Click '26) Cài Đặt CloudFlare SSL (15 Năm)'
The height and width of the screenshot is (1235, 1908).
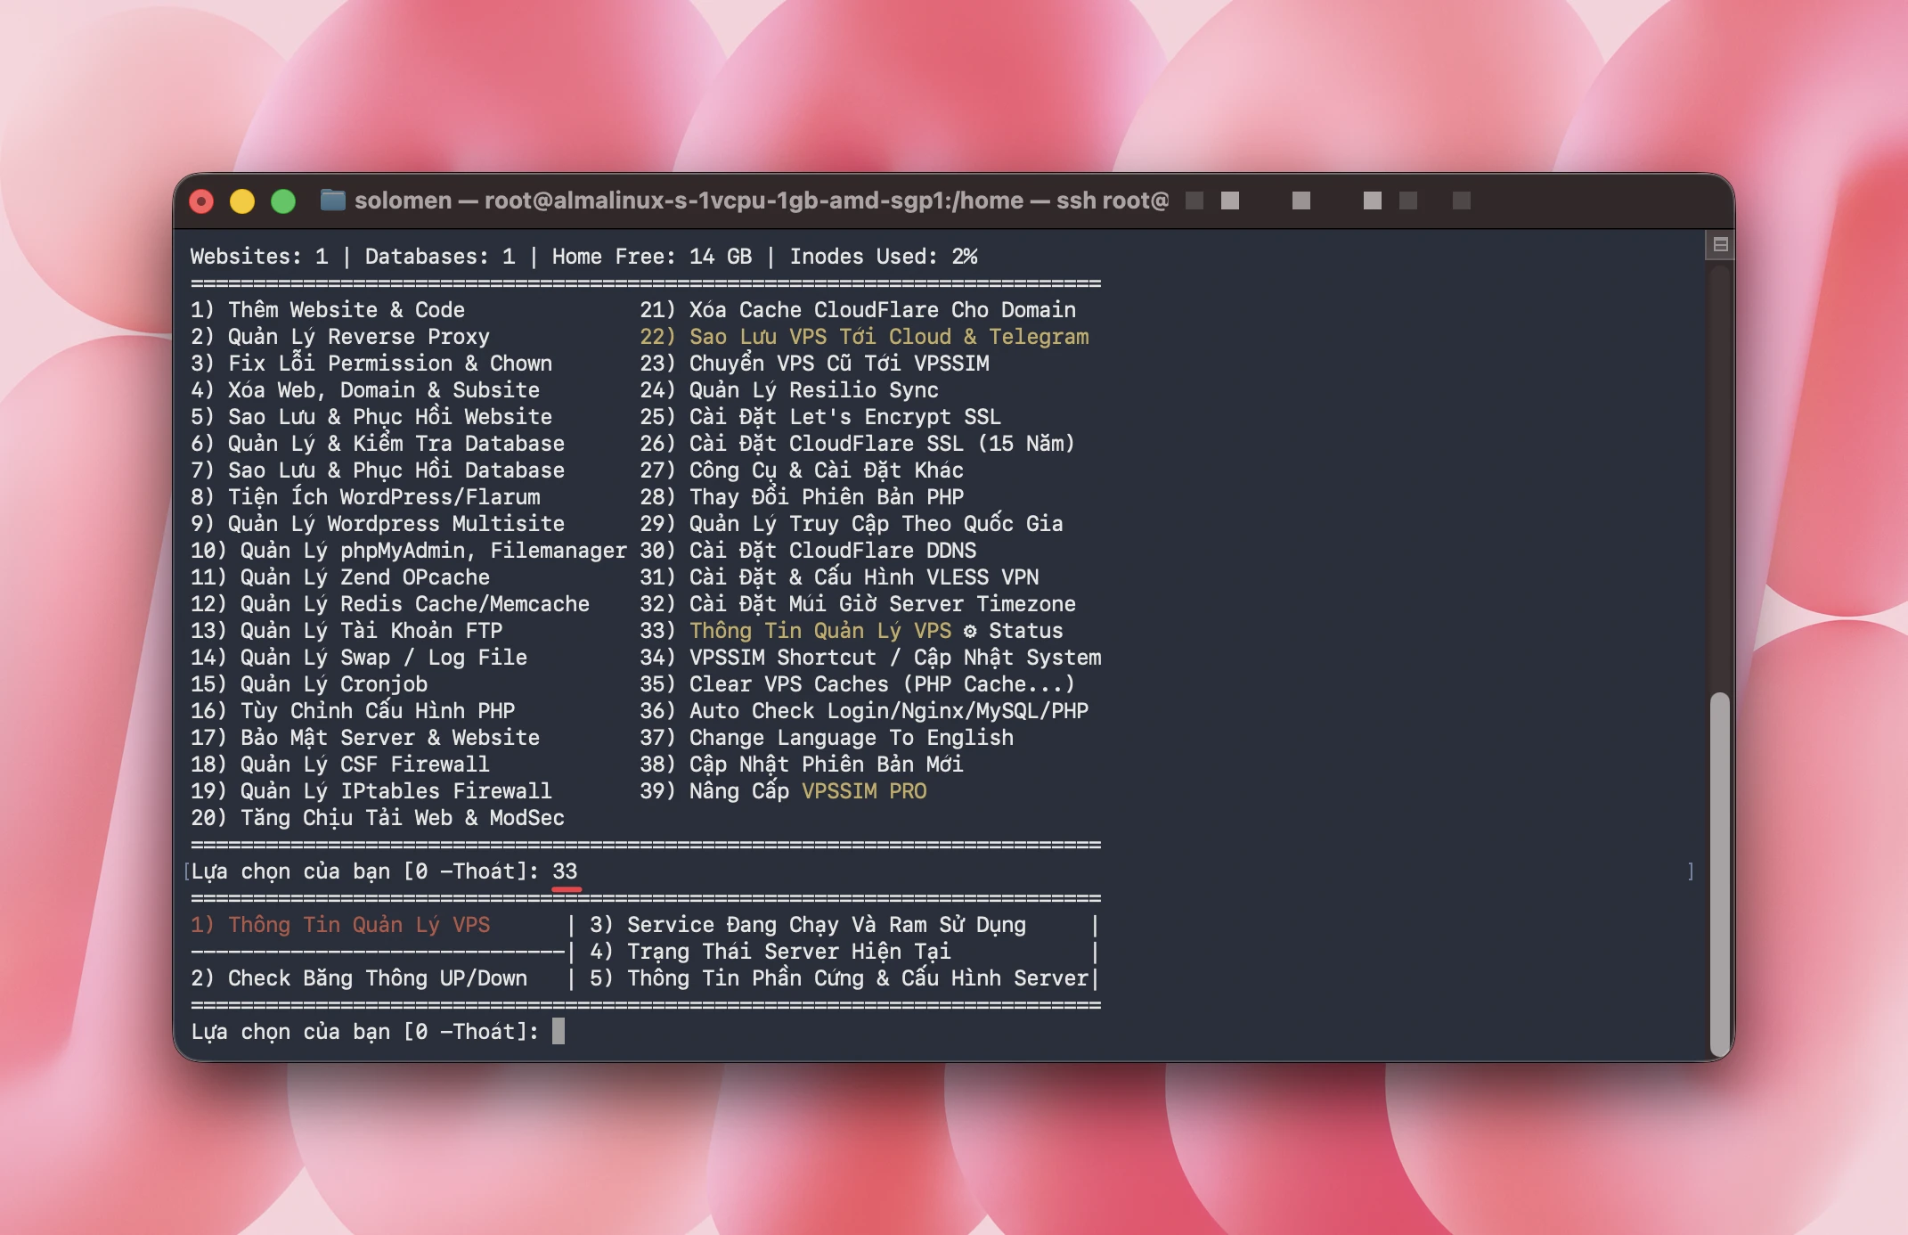tap(858, 444)
